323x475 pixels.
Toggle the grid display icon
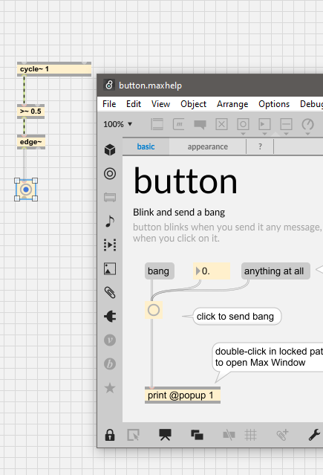(251, 435)
